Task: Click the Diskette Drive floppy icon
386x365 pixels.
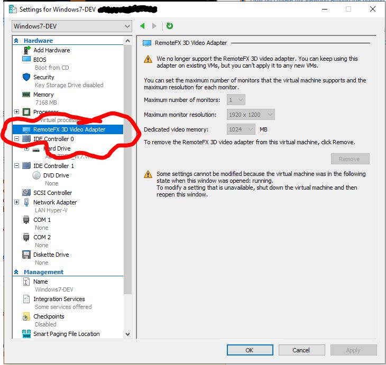Action: [x=26, y=255]
